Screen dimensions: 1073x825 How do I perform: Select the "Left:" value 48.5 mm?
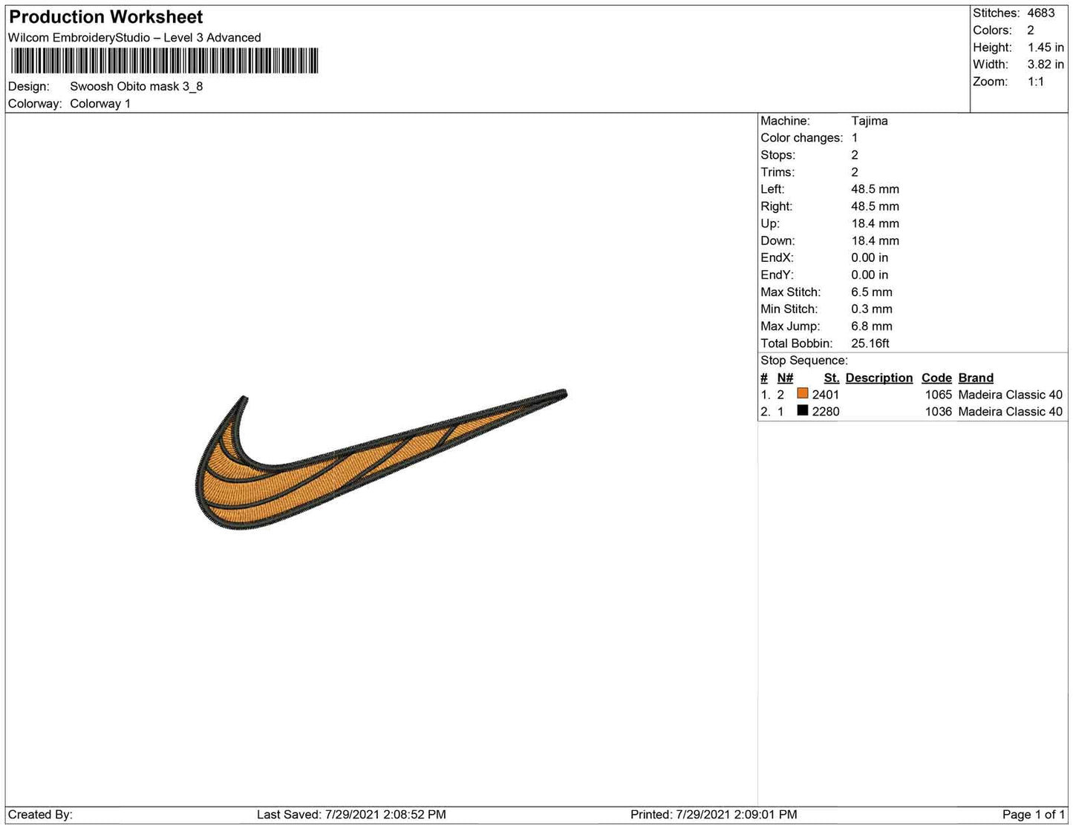pyautogui.click(x=875, y=189)
